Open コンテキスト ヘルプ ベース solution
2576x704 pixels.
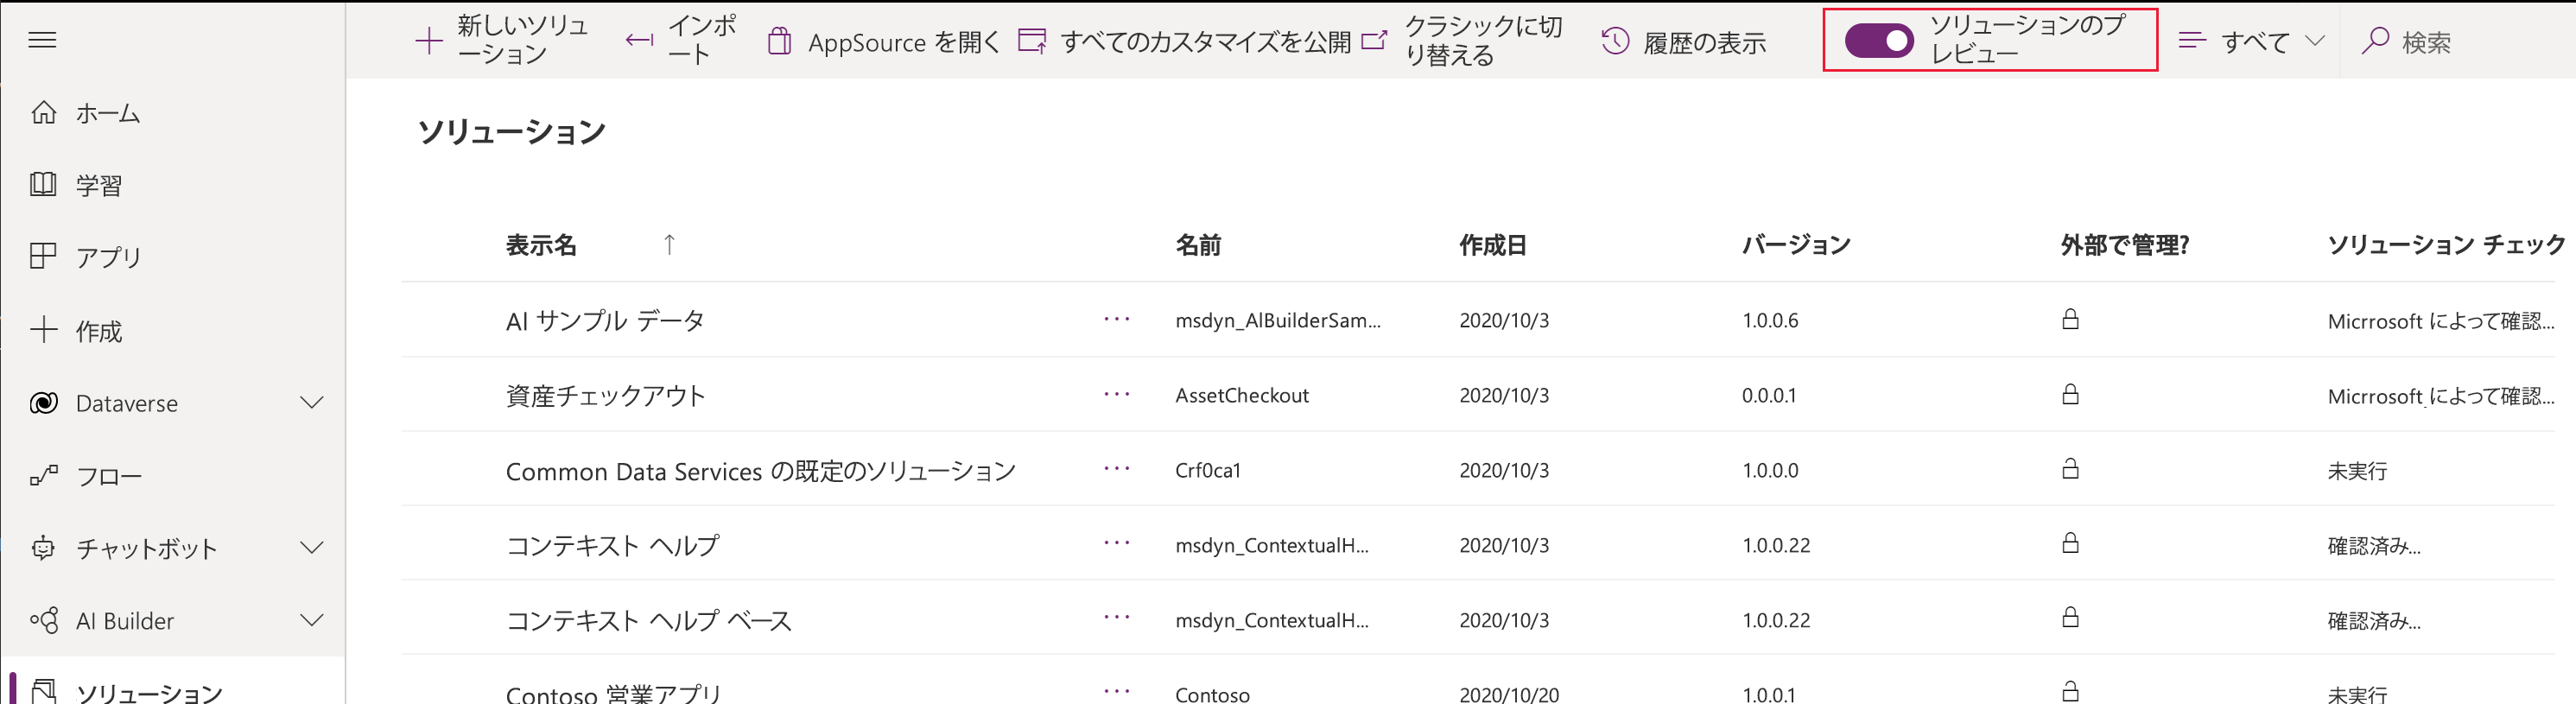(648, 620)
